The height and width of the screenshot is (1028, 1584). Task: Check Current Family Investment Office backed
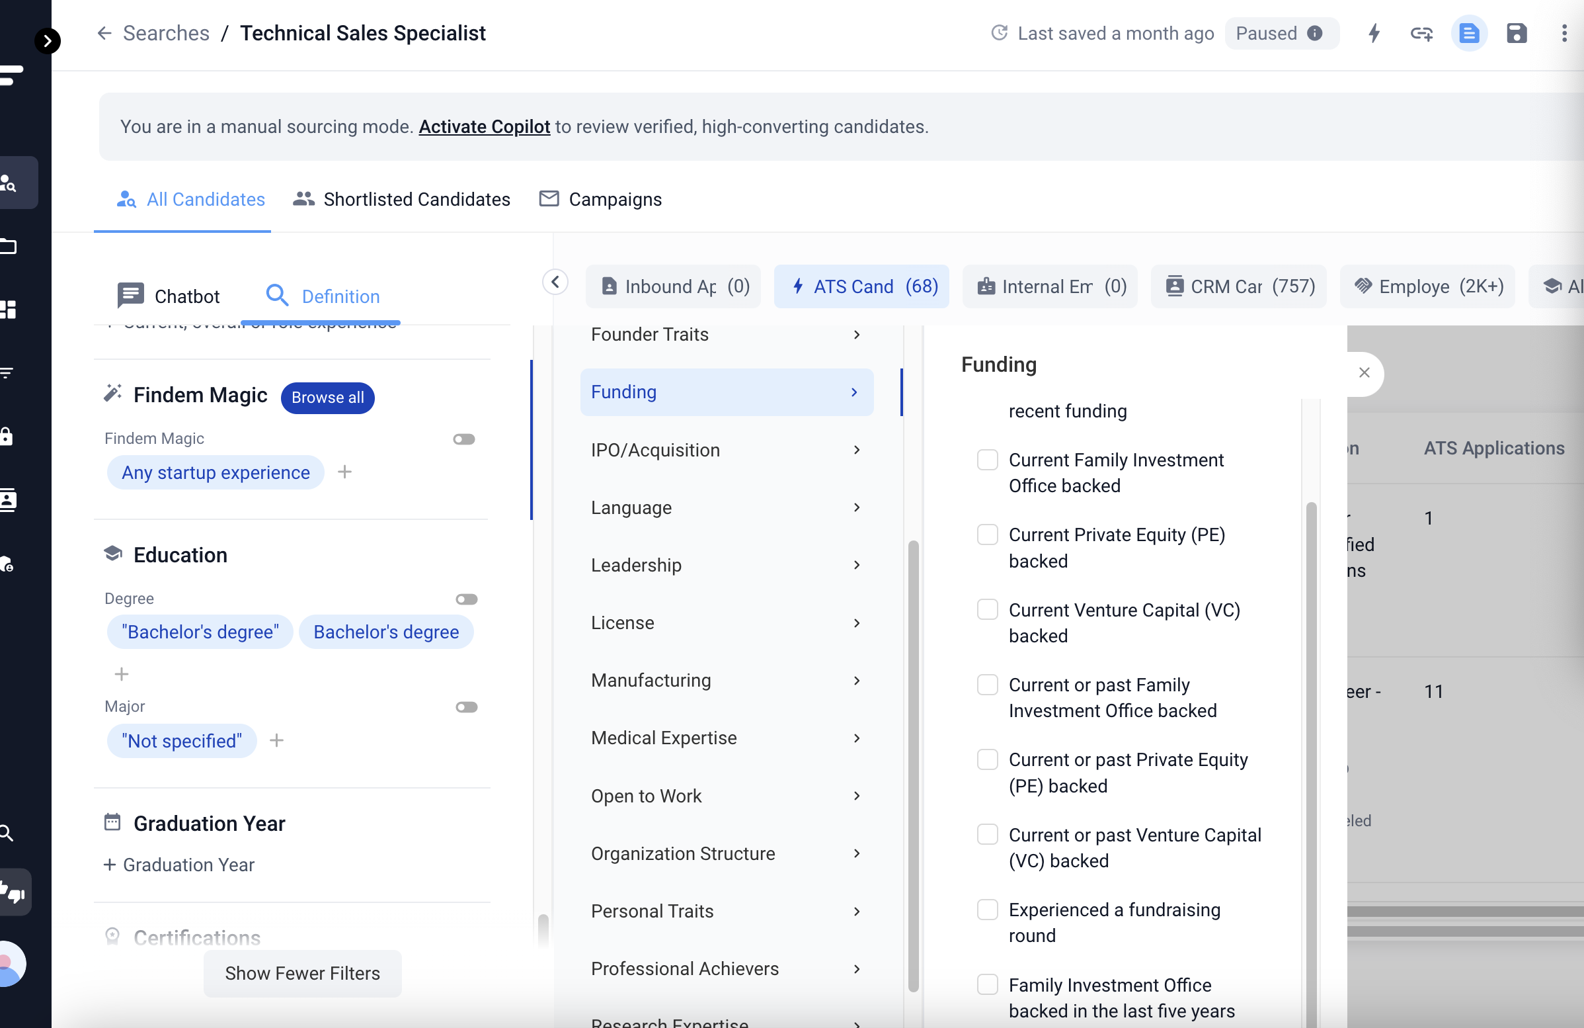coord(987,460)
